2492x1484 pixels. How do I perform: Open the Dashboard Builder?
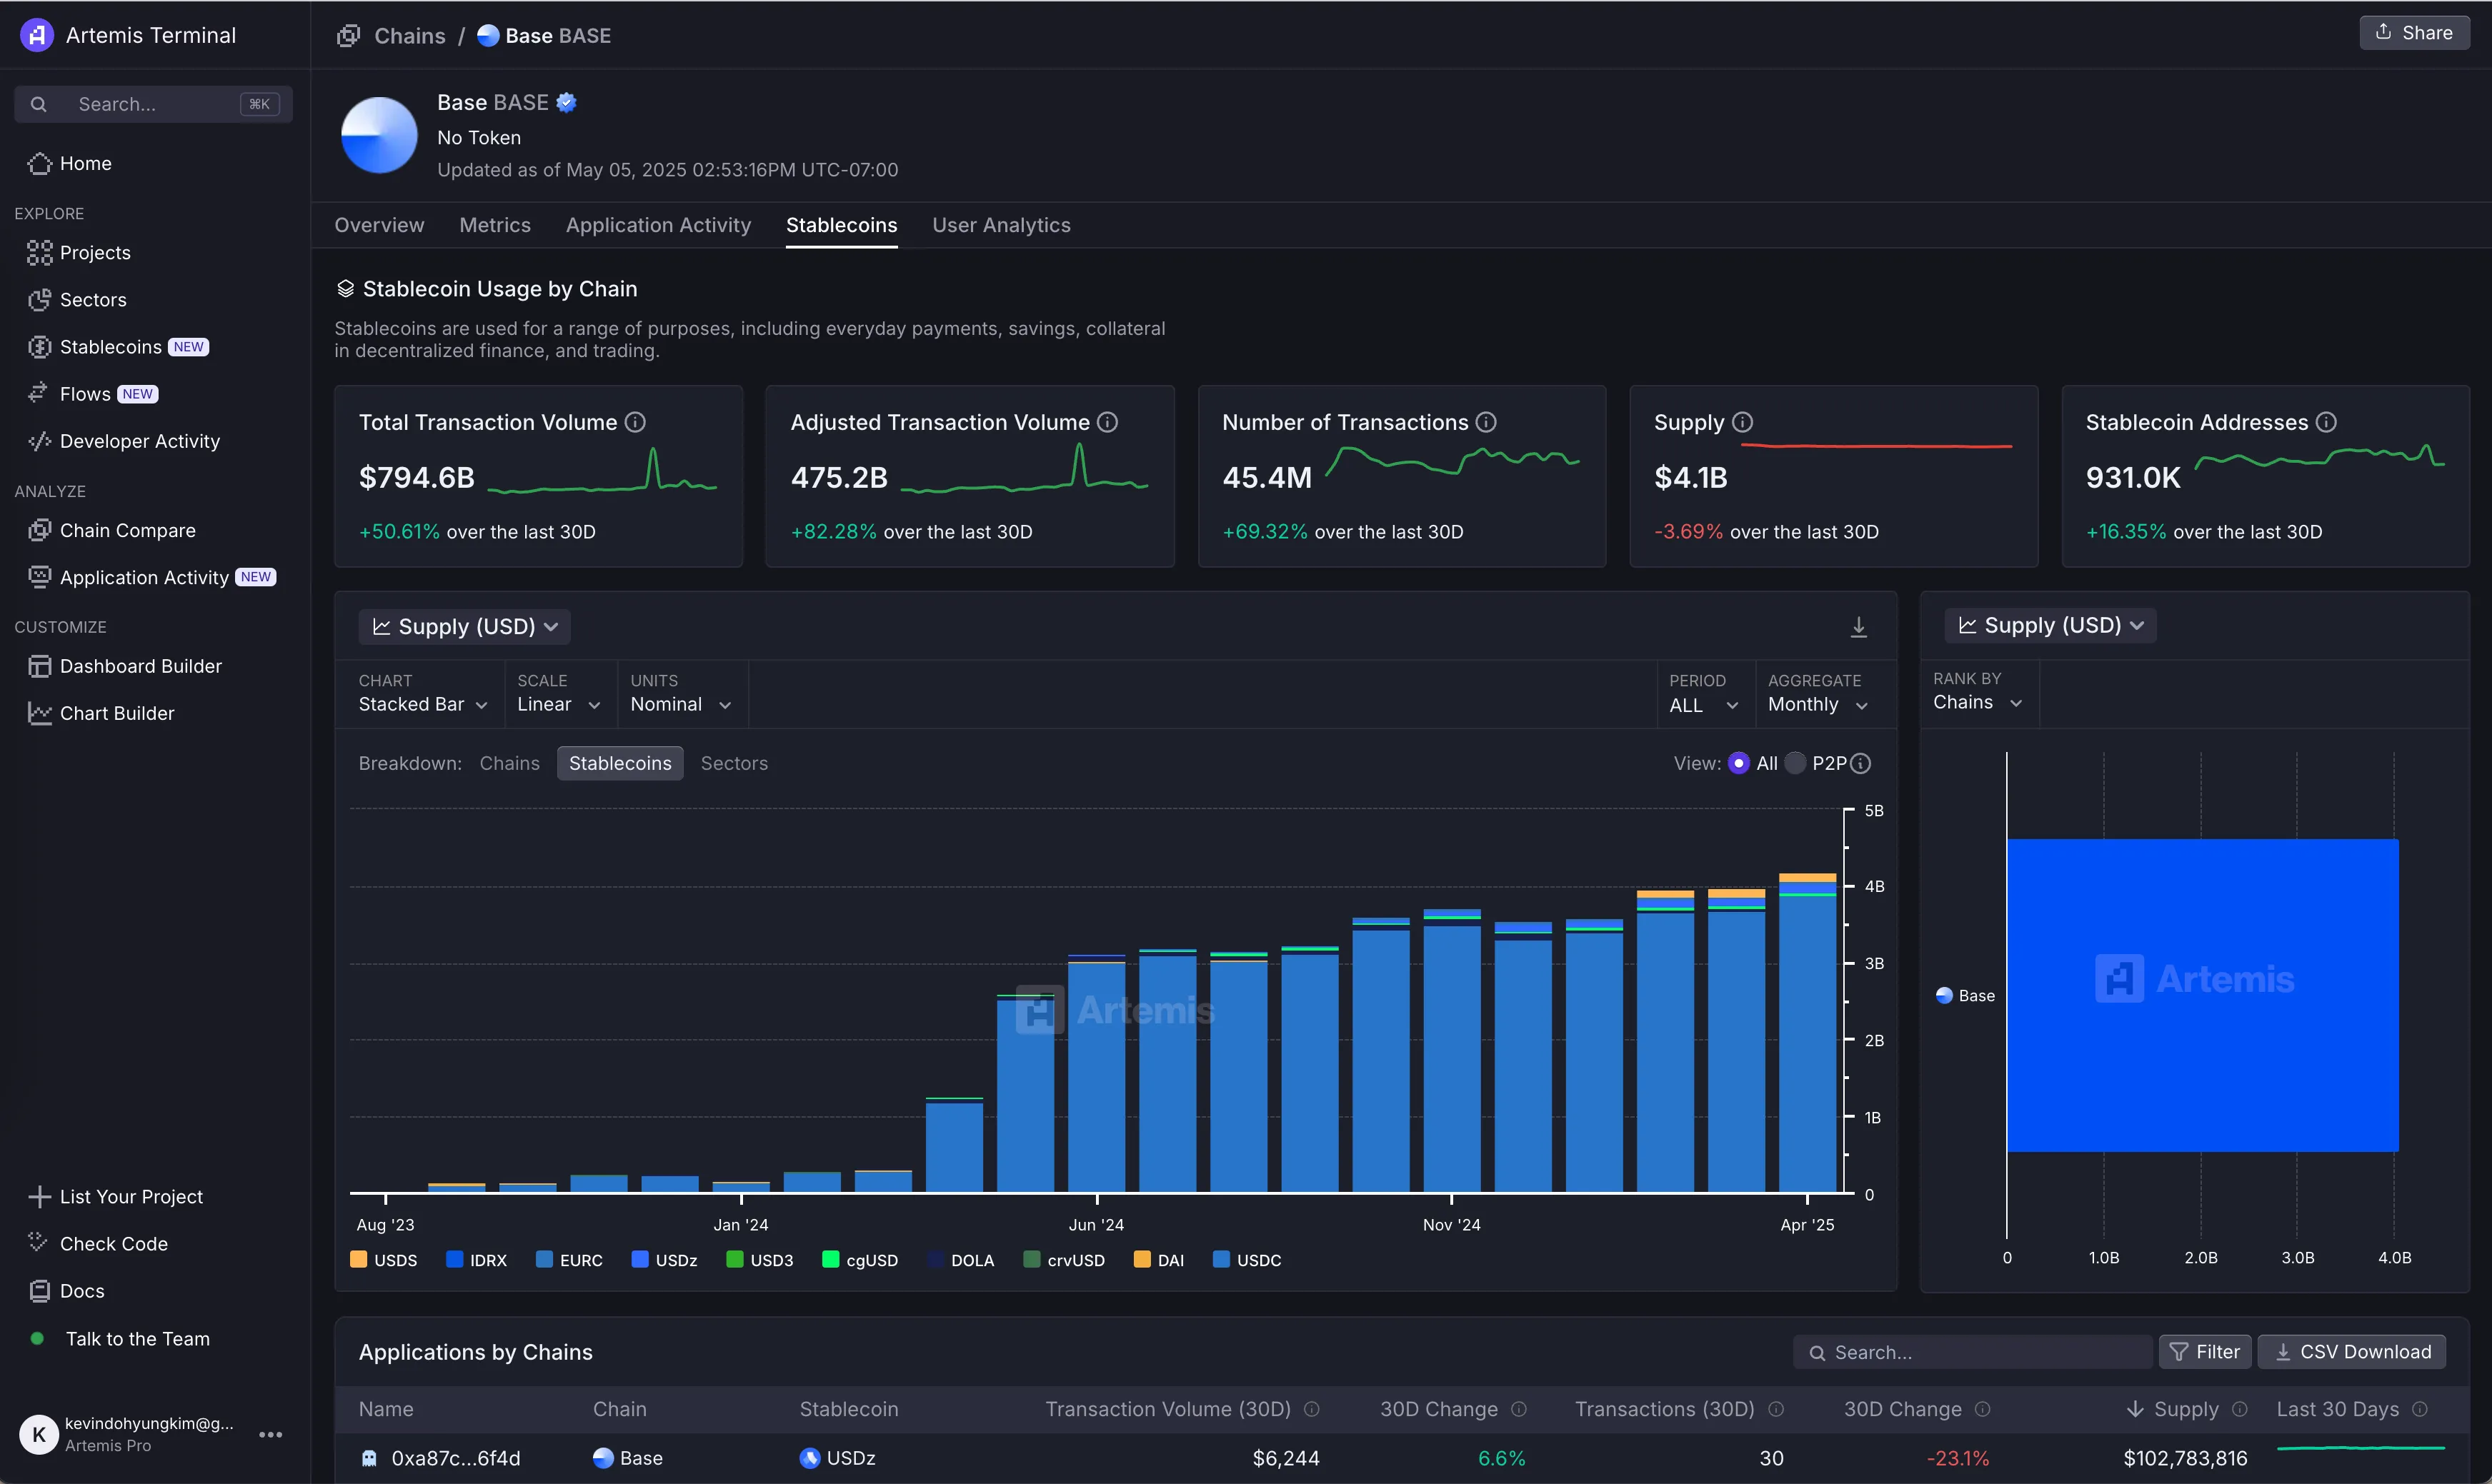[x=140, y=666]
